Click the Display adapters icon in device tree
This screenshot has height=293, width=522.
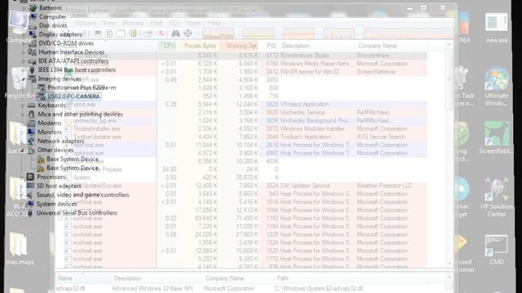coord(33,34)
